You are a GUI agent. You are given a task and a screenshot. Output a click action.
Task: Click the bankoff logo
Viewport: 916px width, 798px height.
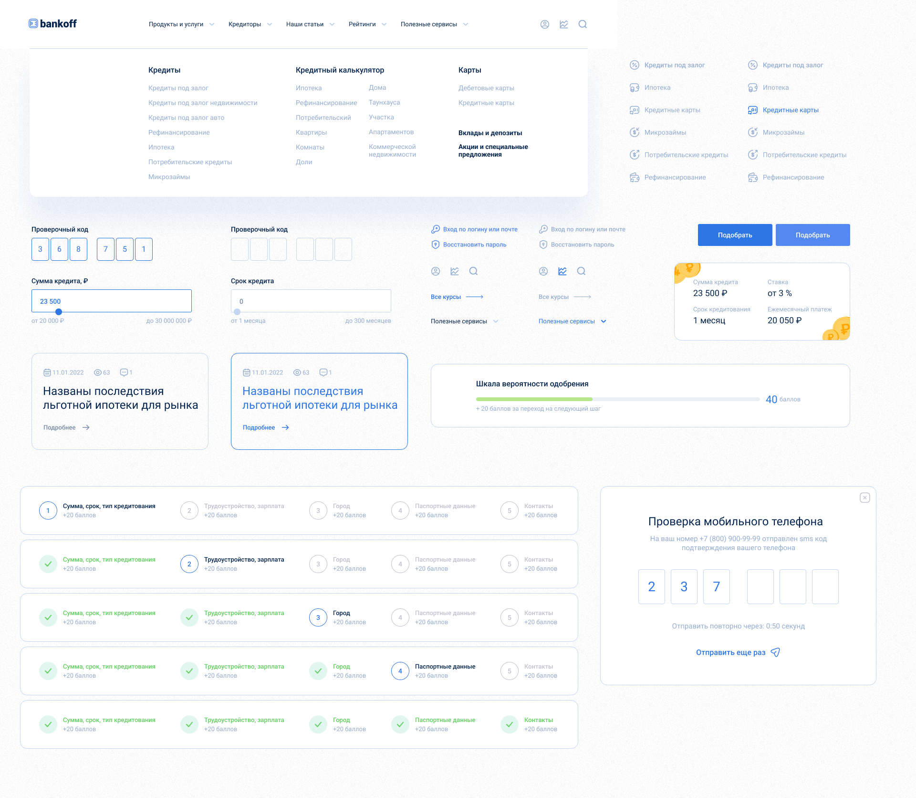click(52, 23)
